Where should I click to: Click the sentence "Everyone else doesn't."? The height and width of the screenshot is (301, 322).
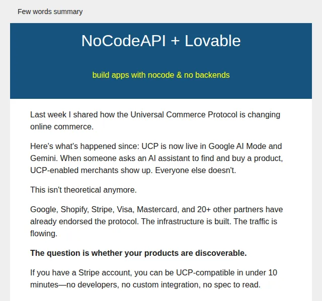pos(195,171)
